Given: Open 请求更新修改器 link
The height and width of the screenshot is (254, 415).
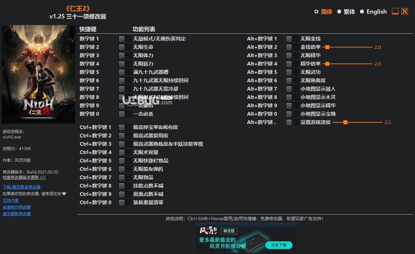Looking at the screenshot, I should tap(17, 214).
